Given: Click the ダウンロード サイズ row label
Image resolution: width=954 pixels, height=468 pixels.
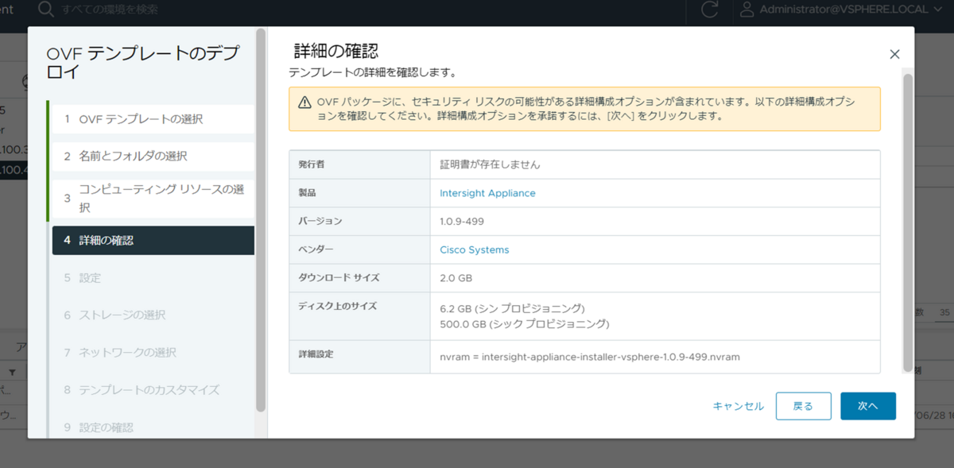Looking at the screenshot, I should (339, 277).
